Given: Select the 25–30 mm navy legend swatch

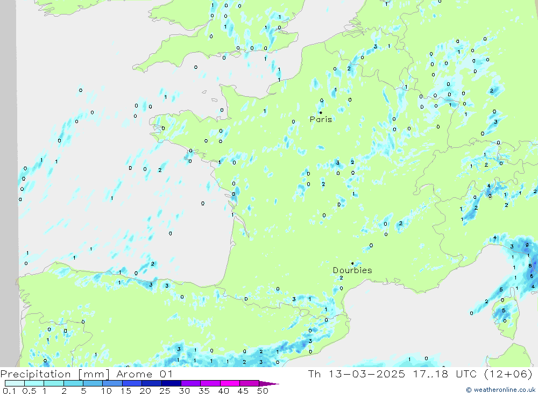Looking at the screenshot, I should click(x=171, y=383).
